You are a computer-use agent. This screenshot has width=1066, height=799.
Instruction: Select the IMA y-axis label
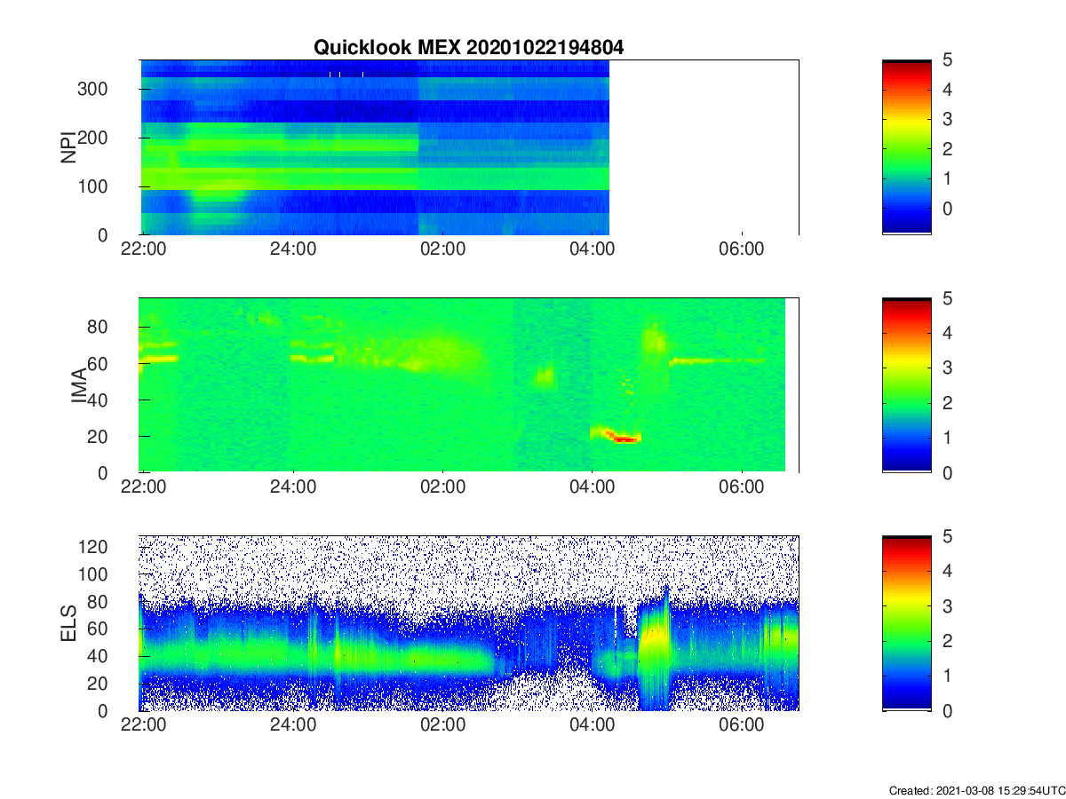tap(79, 385)
